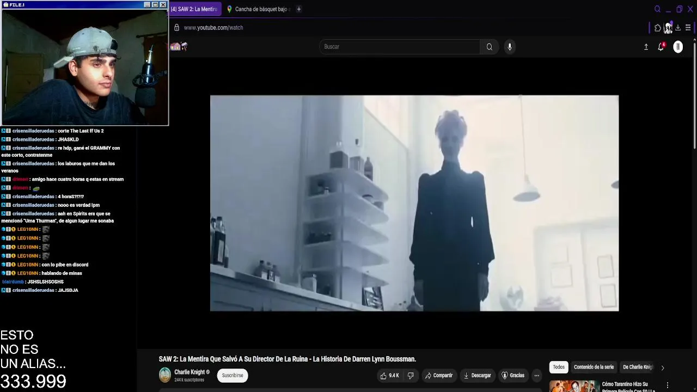
Task: Click chat message amigo hace cuatro horas
Action: click(x=77, y=179)
